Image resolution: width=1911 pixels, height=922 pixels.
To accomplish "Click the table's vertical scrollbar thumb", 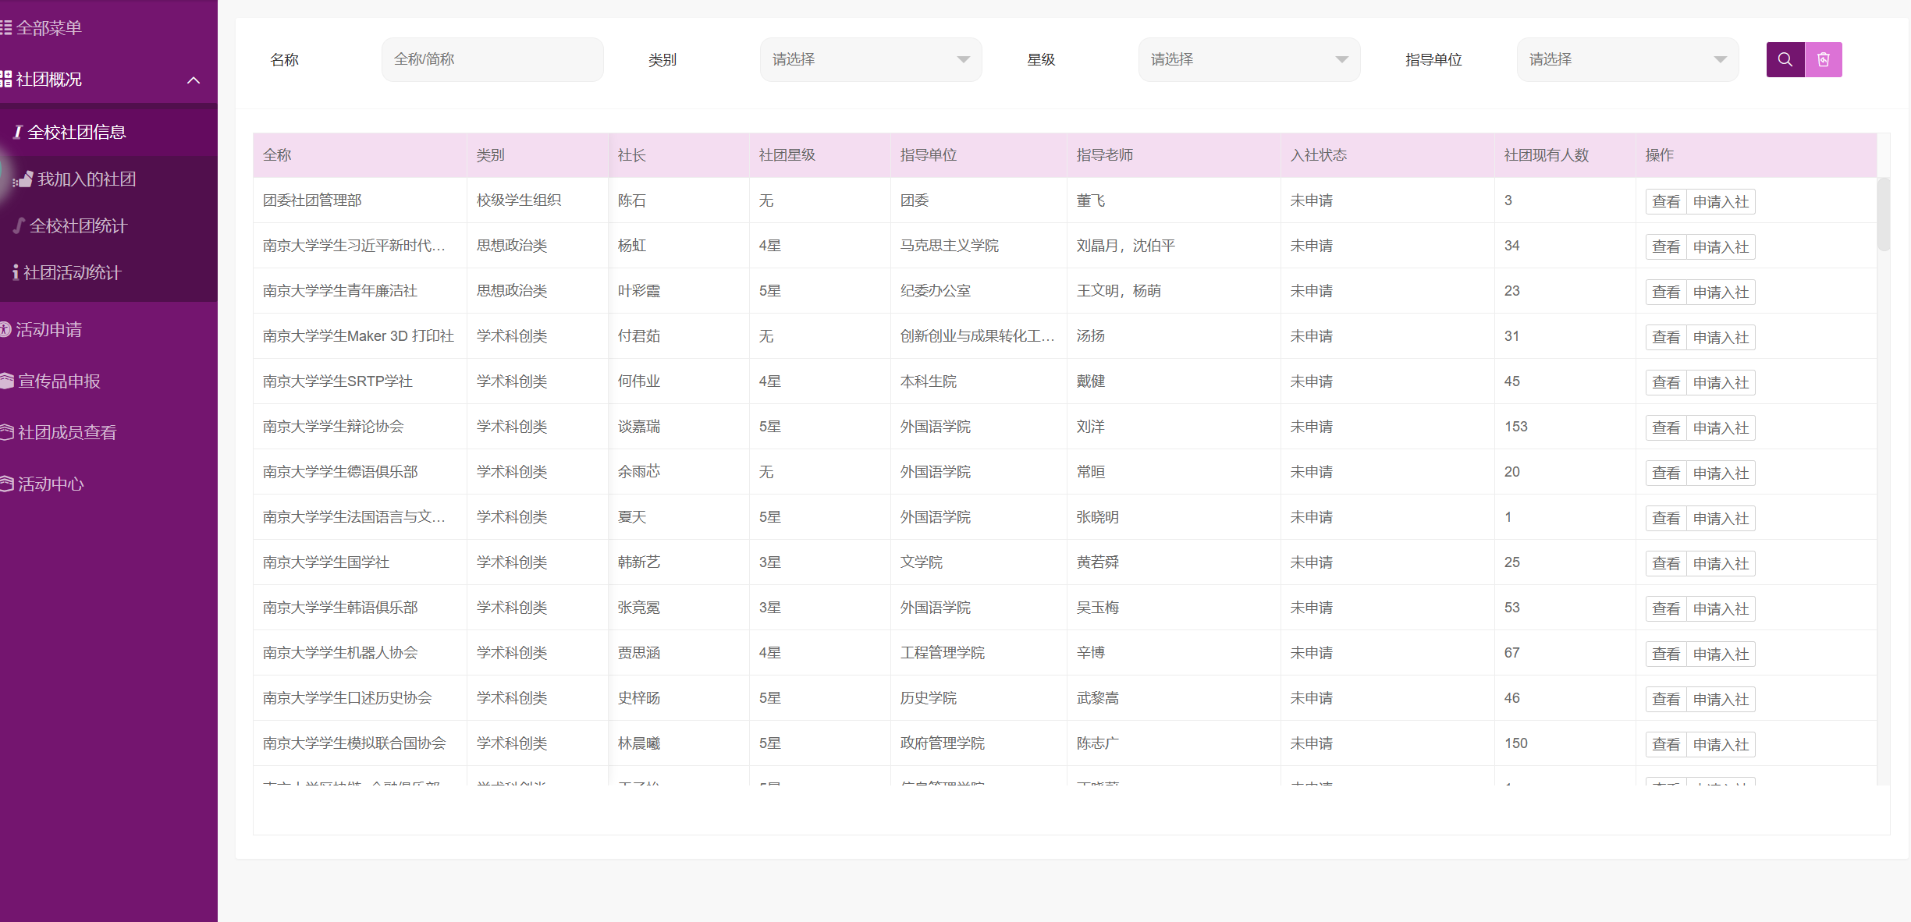I will 1883,215.
